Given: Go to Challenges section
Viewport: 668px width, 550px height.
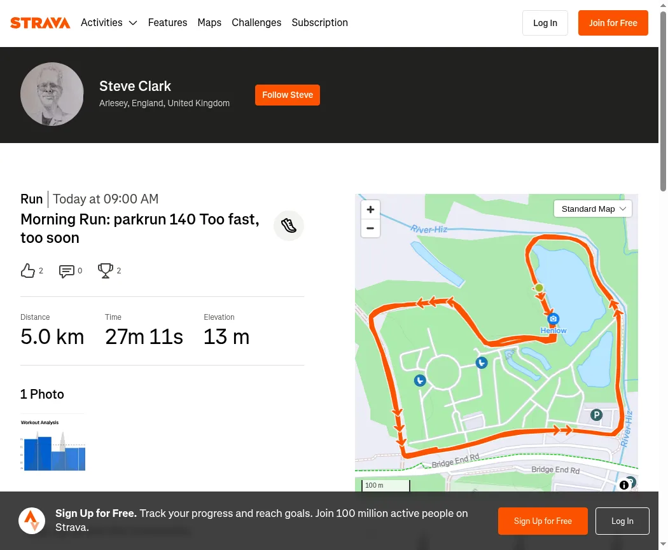Looking at the screenshot, I should click(x=256, y=22).
